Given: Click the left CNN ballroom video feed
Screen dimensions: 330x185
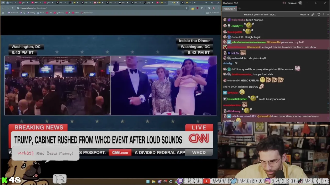Looking at the screenshot, I should [57, 85].
